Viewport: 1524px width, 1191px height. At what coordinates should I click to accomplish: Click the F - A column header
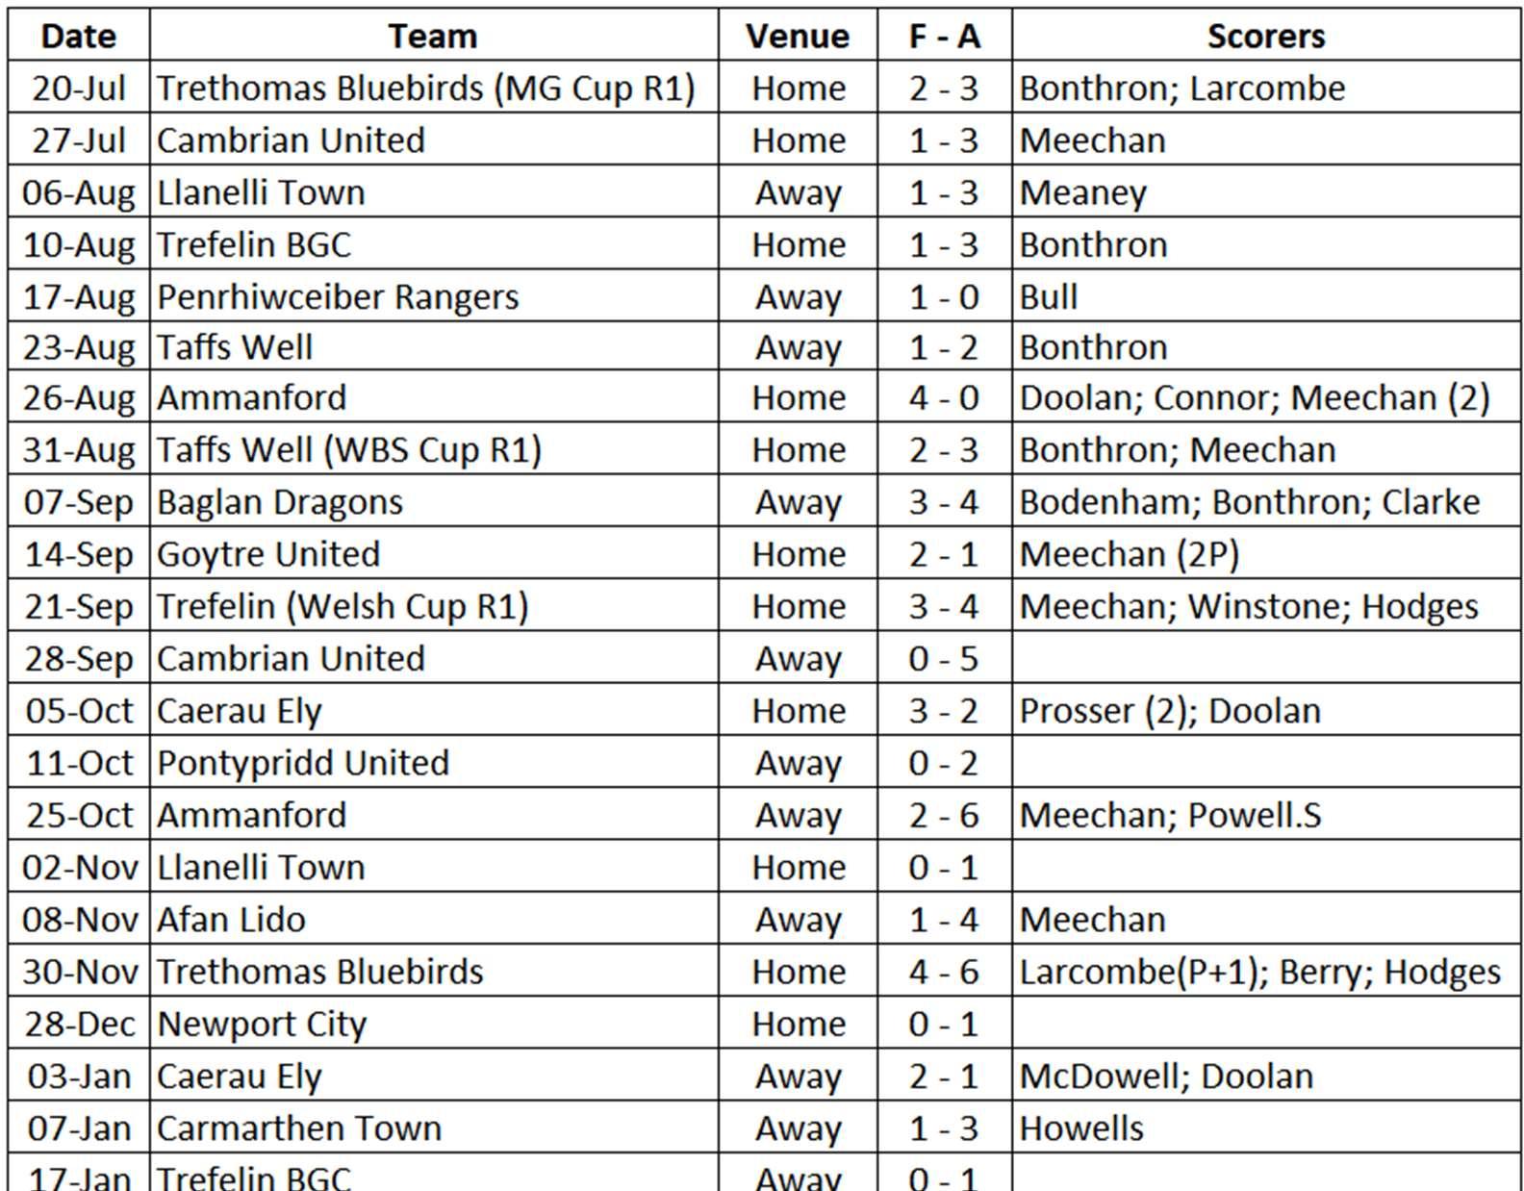click(944, 37)
